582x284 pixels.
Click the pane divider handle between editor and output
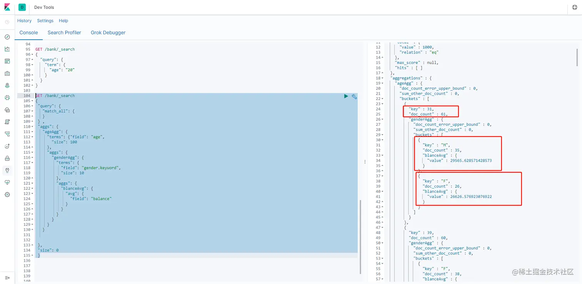click(365, 162)
